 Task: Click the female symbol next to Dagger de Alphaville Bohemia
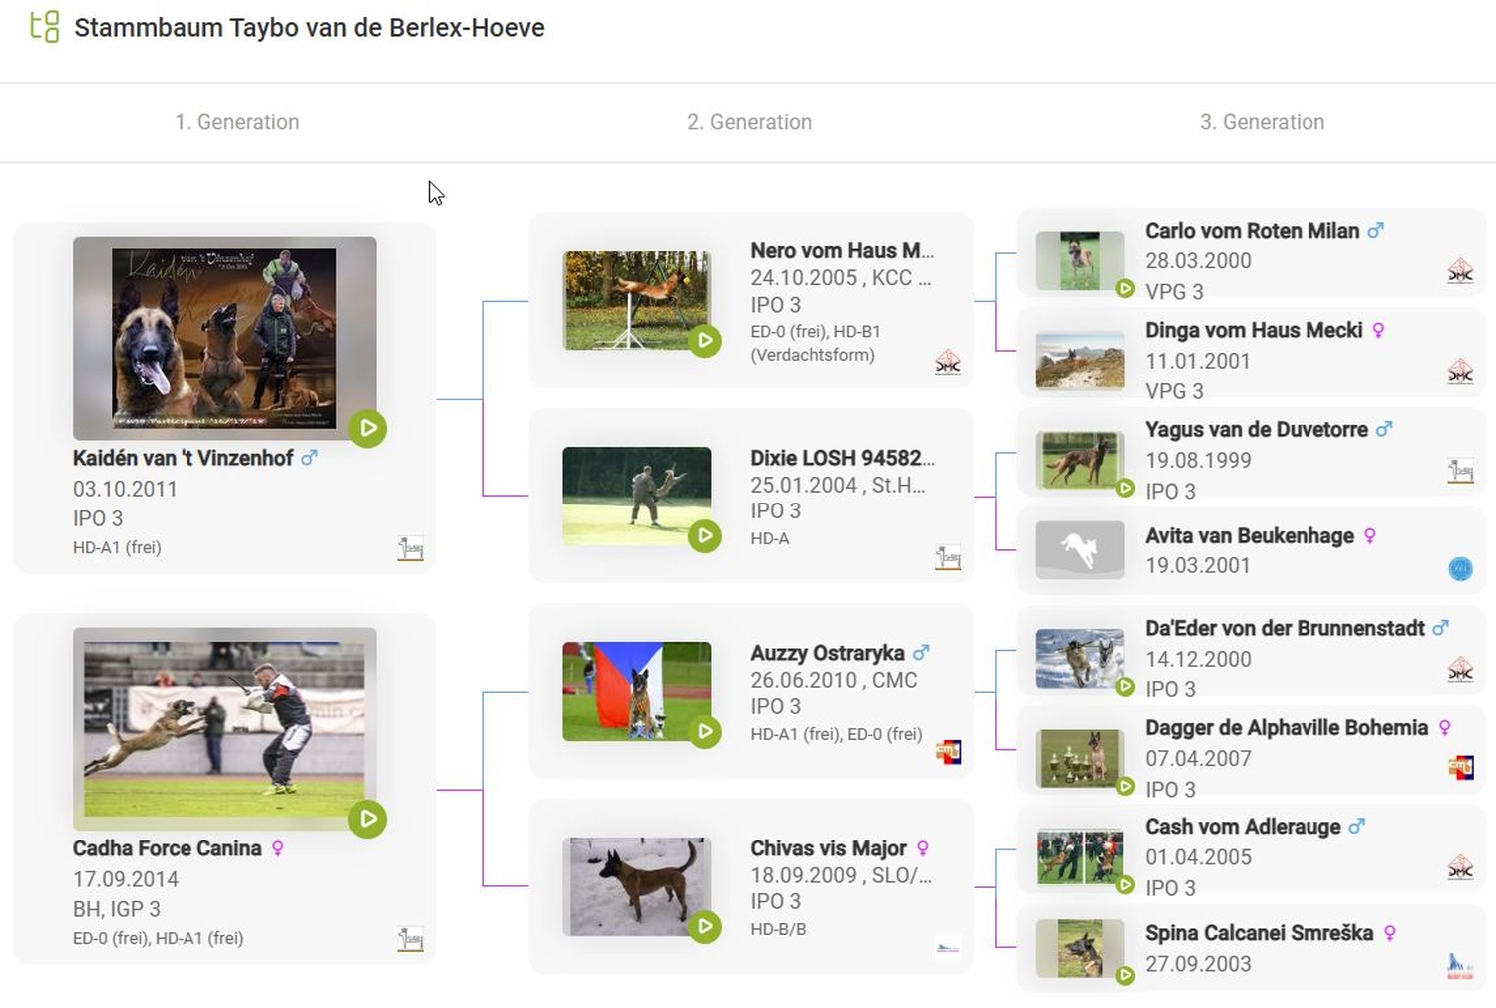1447,727
